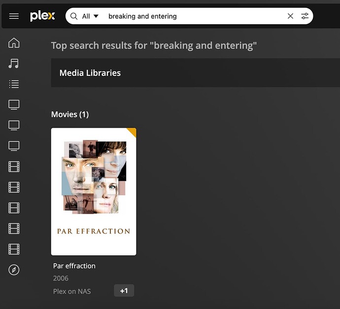
Task: Open the Playlists list icon in sidebar
Action: coord(14,84)
